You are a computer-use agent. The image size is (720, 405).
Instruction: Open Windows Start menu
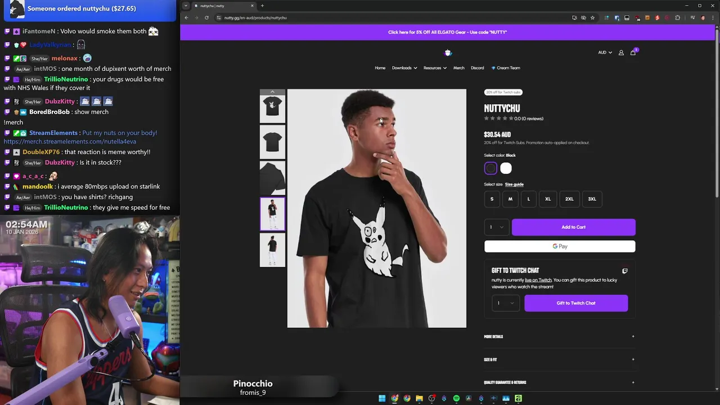point(382,398)
